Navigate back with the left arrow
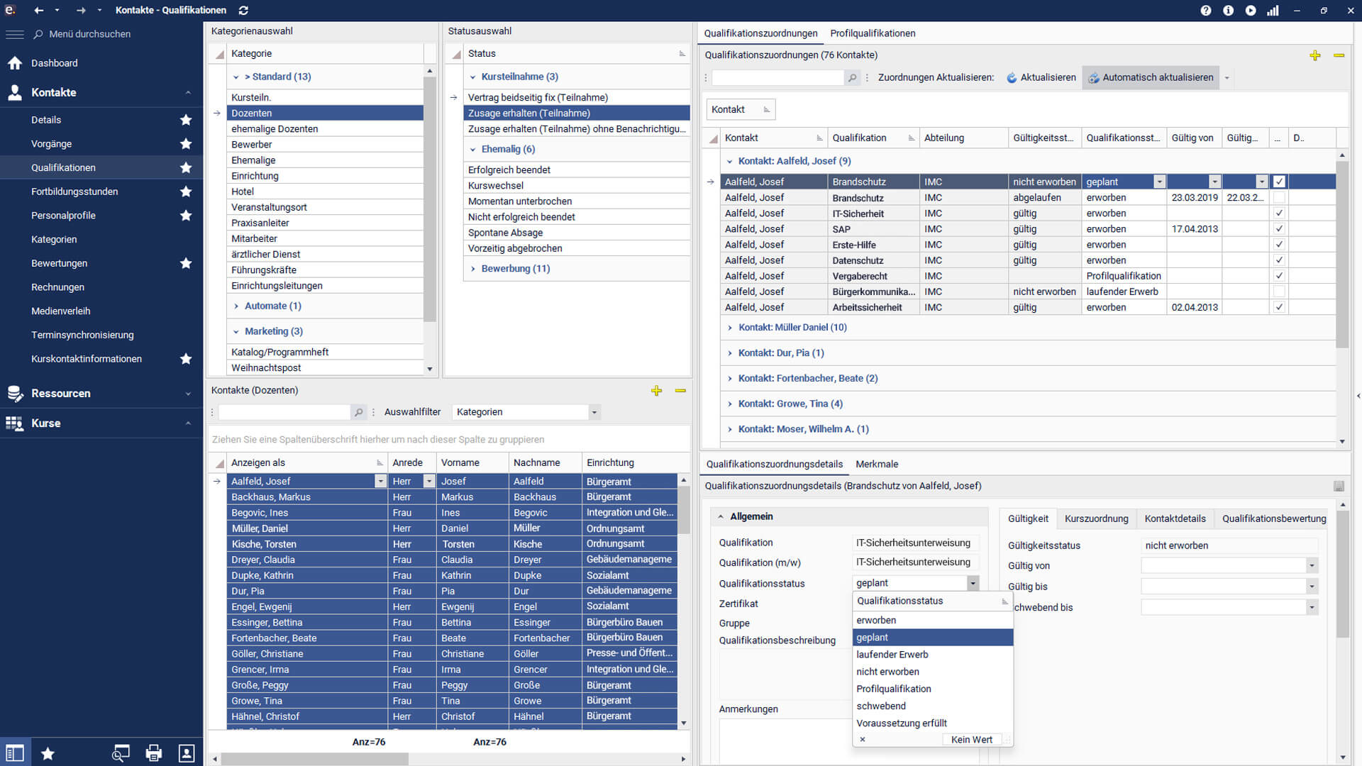1362x766 pixels. (38, 10)
